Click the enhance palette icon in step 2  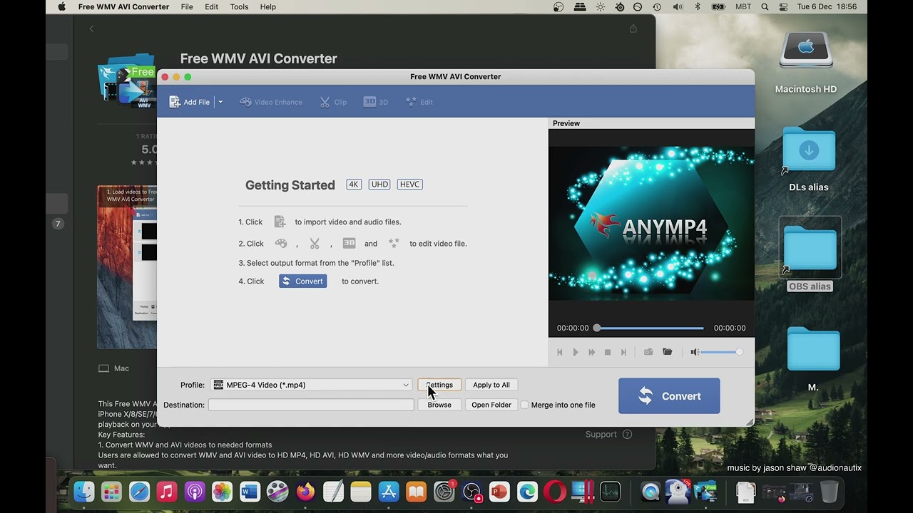click(281, 244)
